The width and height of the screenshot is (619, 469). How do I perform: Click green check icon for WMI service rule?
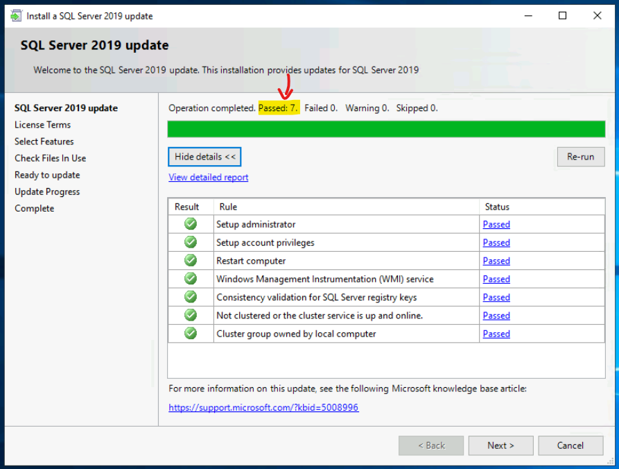click(191, 279)
